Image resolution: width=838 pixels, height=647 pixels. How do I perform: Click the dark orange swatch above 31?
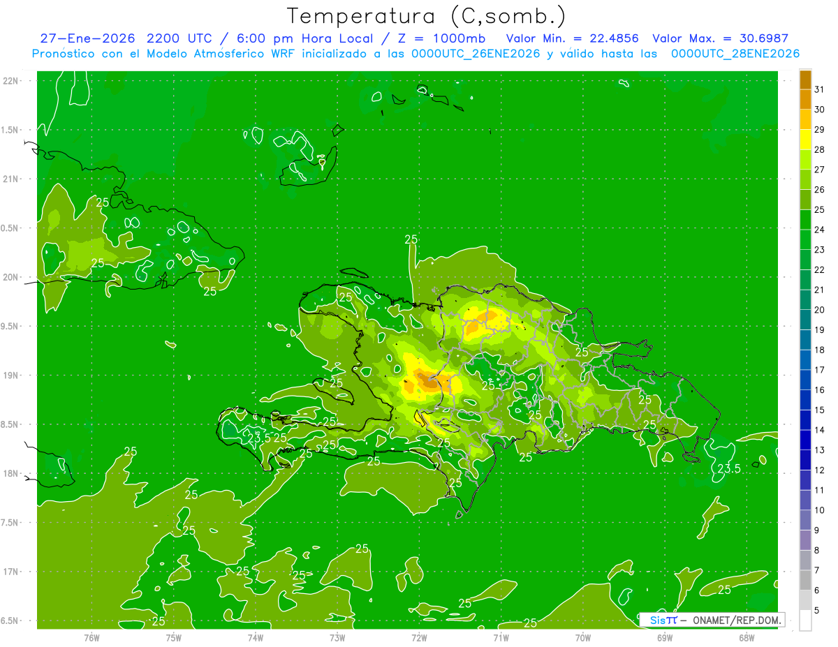point(805,80)
